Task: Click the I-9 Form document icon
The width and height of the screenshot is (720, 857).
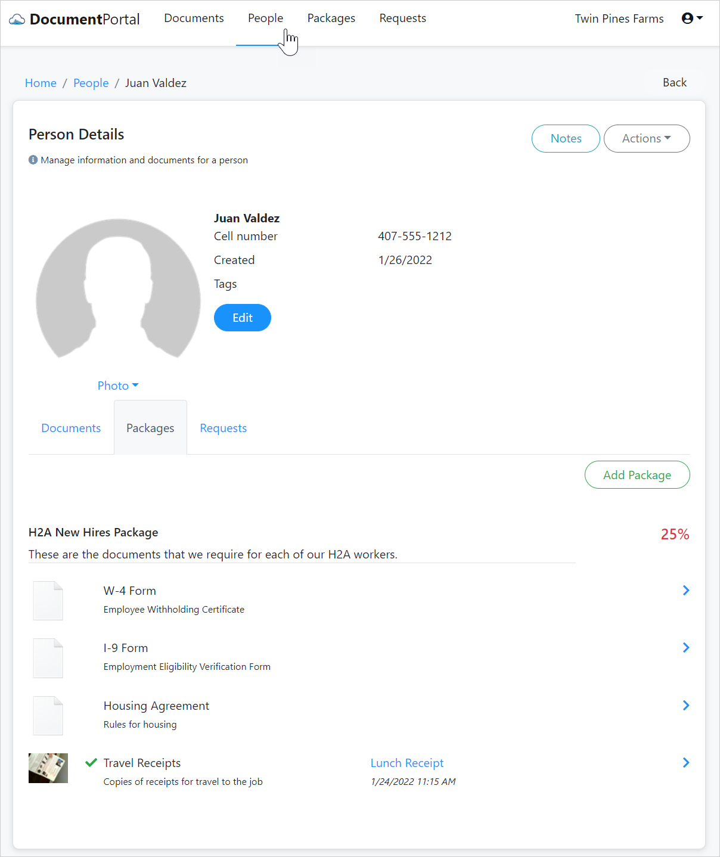Action: 48,657
